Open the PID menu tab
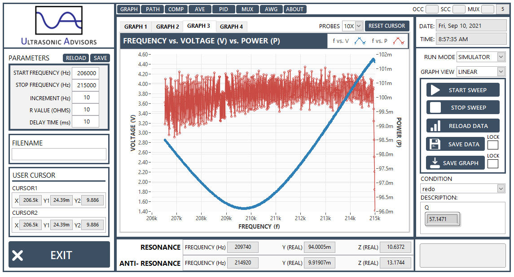Image resolution: width=514 pixels, height=277 pixels. click(224, 9)
